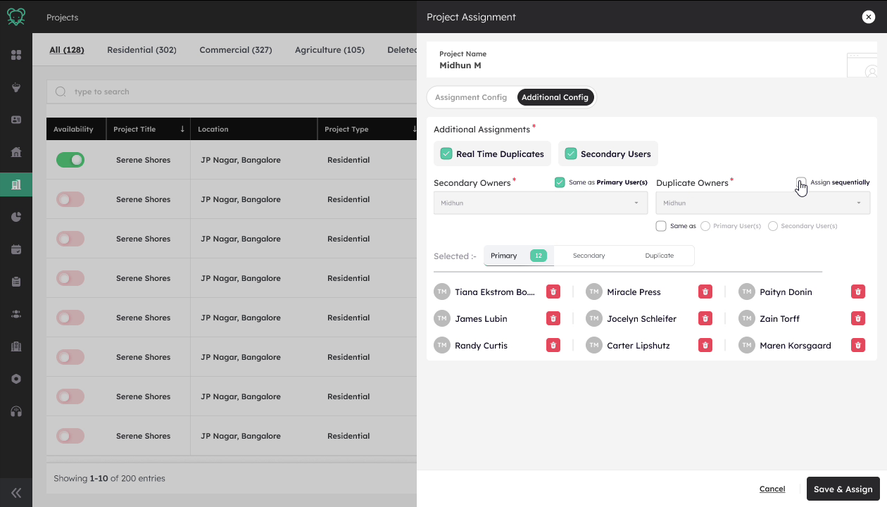The image size is (887, 507).
Task: Check the Same as checkbox under Duplicate Owners
Action: coord(661,226)
